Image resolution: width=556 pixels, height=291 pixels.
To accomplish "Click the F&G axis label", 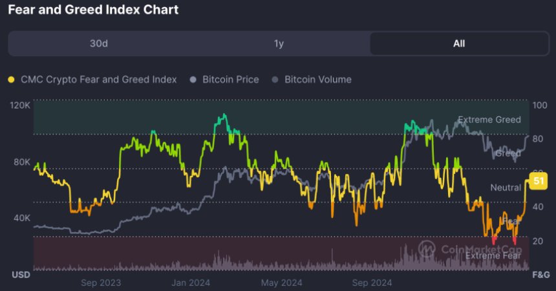I will pos(540,275).
